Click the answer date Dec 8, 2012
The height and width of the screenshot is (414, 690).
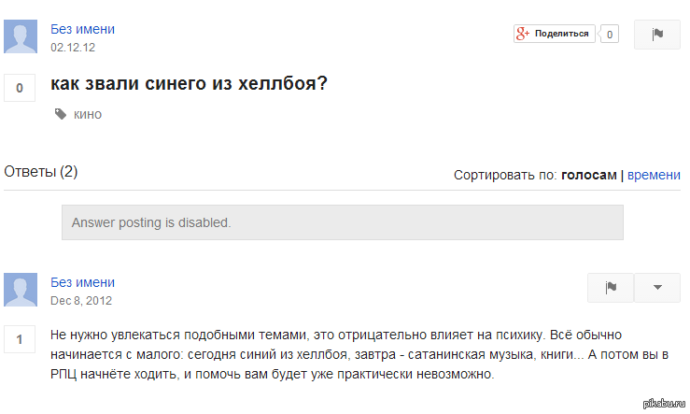[x=81, y=300]
